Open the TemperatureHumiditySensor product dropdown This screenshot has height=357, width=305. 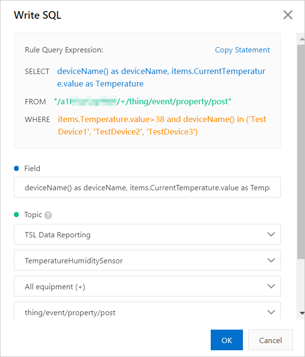147,260
